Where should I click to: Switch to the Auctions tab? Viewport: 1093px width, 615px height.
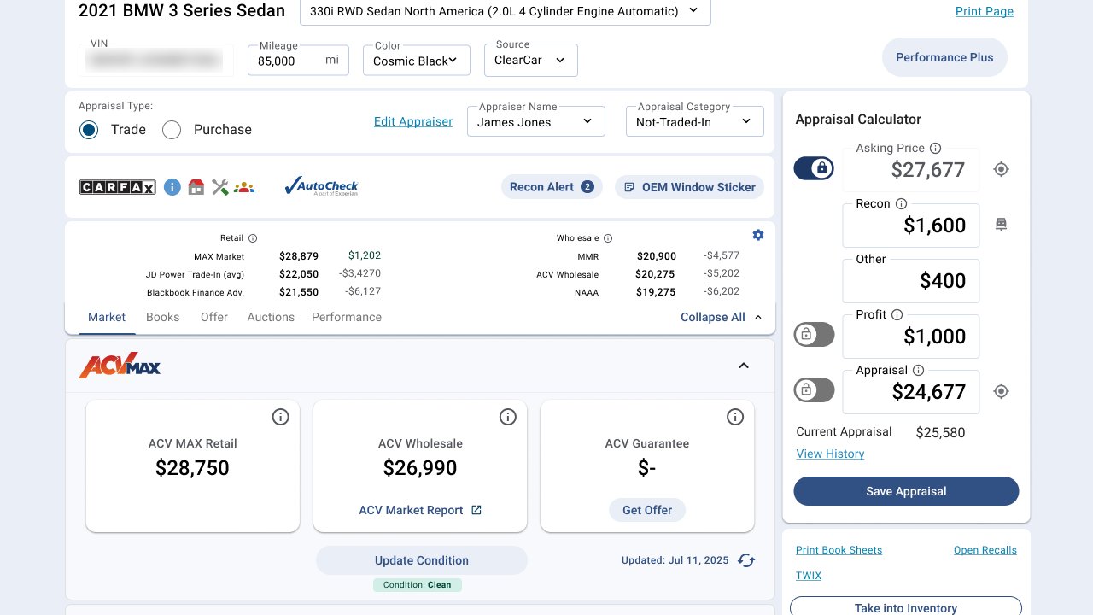(x=271, y=317)
